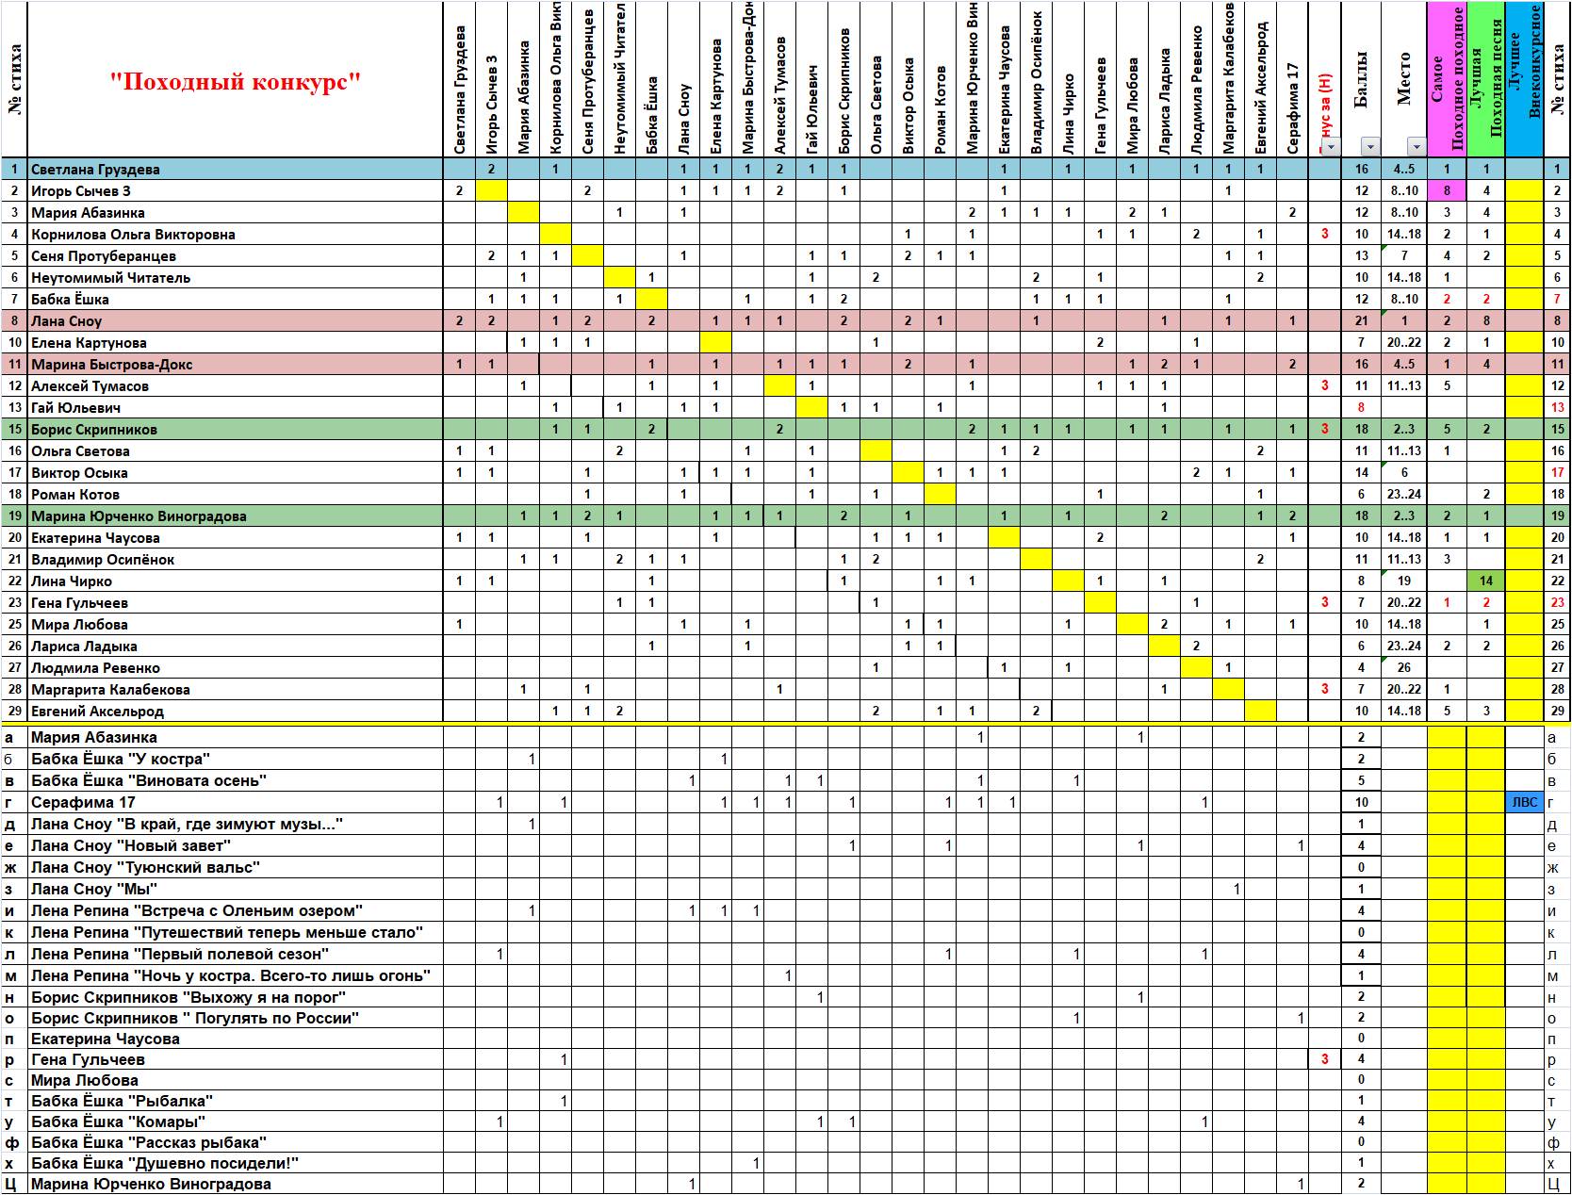Click the "№ стиха" header on the left
This screenshot has height=1195, width=1572.
tap(14, 79)
